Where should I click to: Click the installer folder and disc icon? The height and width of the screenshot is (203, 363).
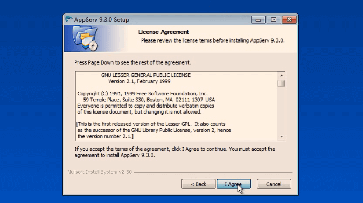tap(85, 38)
